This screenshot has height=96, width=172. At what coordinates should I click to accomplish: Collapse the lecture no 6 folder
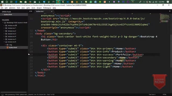(x=4, y=42)
